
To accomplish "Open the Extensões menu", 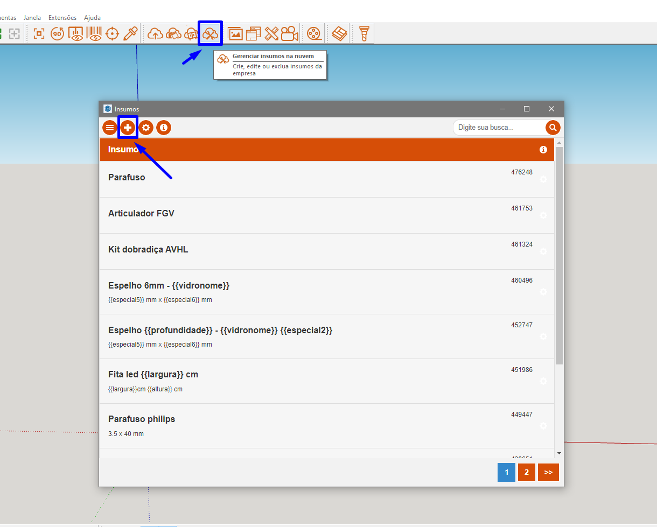I will [x=62, y=18].
